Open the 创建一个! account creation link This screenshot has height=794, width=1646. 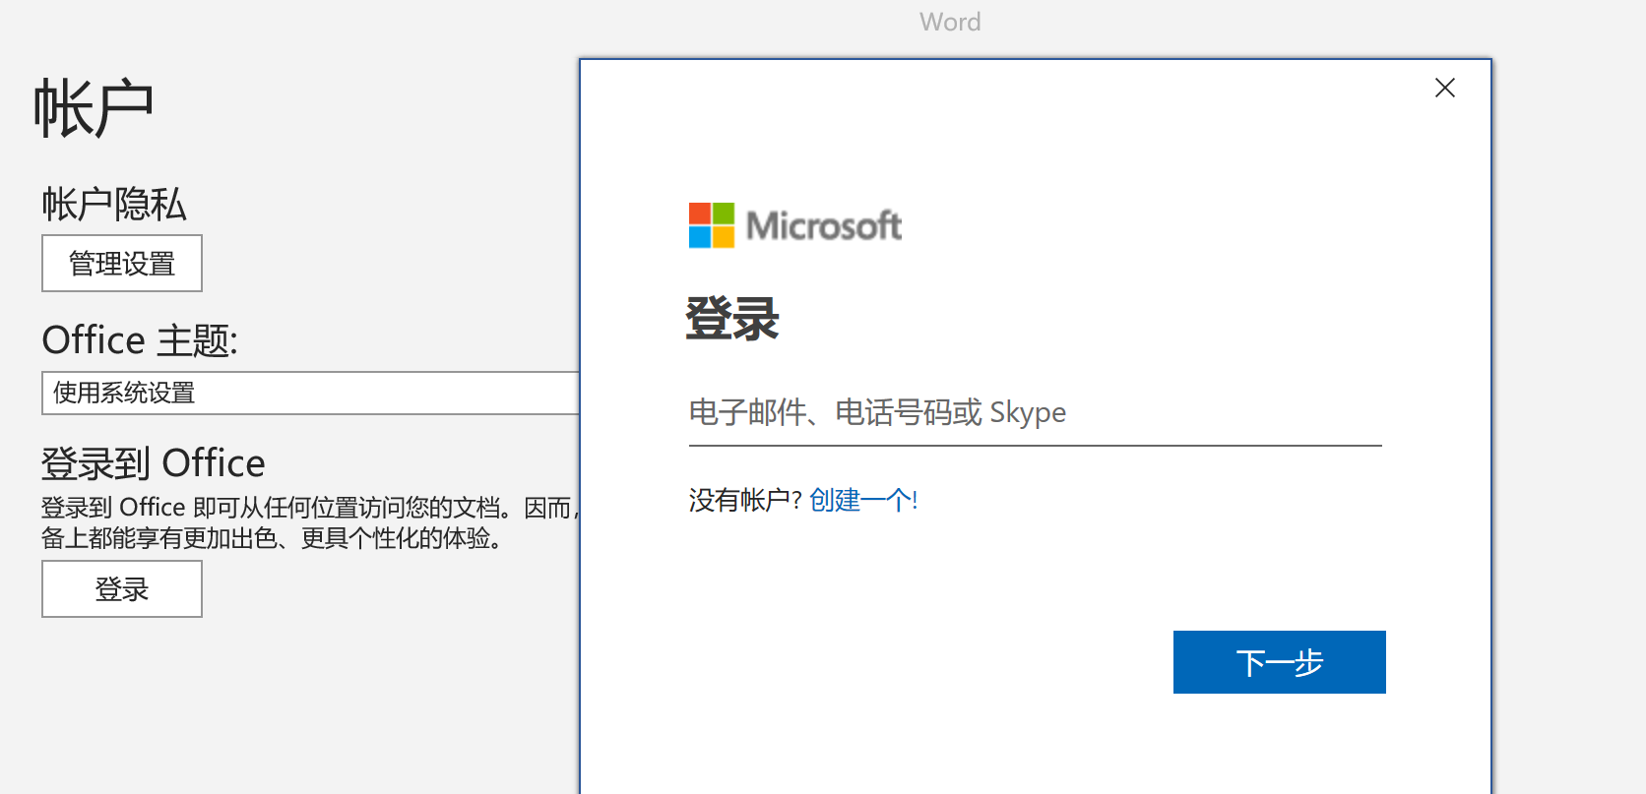pos(863,501)
